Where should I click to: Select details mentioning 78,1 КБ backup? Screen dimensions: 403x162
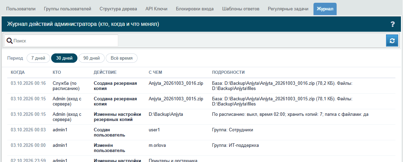tap(282, 101)
